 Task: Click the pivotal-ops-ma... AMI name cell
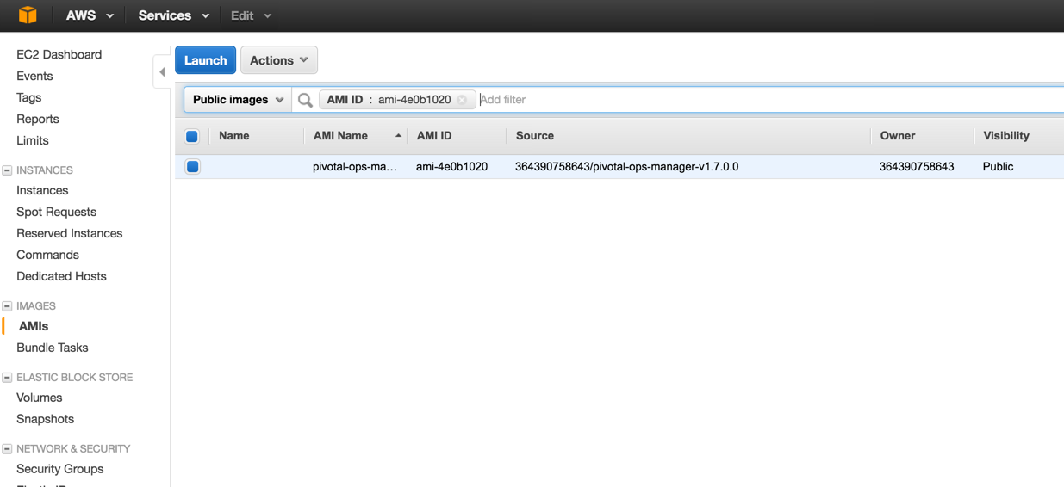click(x=355, y=167)
